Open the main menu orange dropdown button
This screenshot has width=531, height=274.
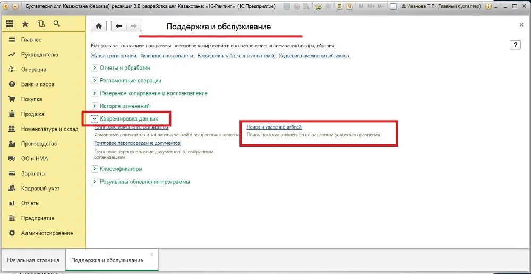coord(15,6)
